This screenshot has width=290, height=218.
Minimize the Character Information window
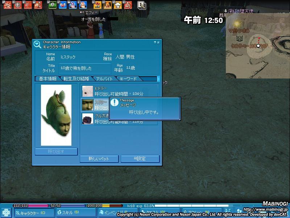tap(155, 43)
